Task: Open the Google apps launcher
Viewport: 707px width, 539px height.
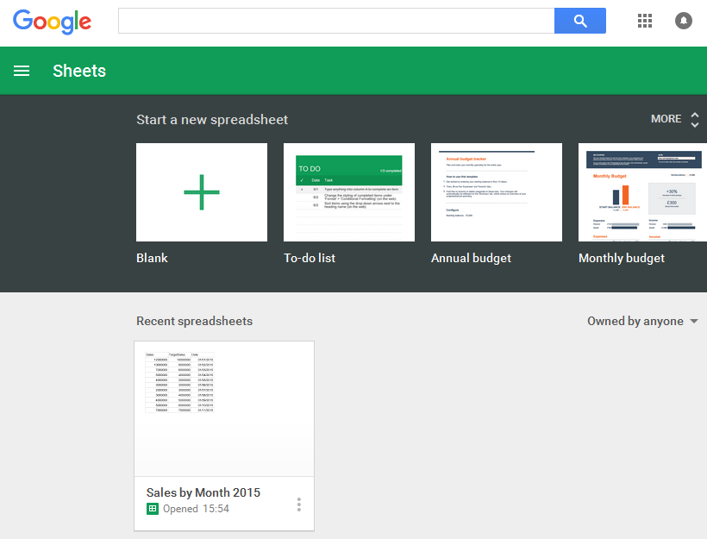Action: click(x=644, y=21)
